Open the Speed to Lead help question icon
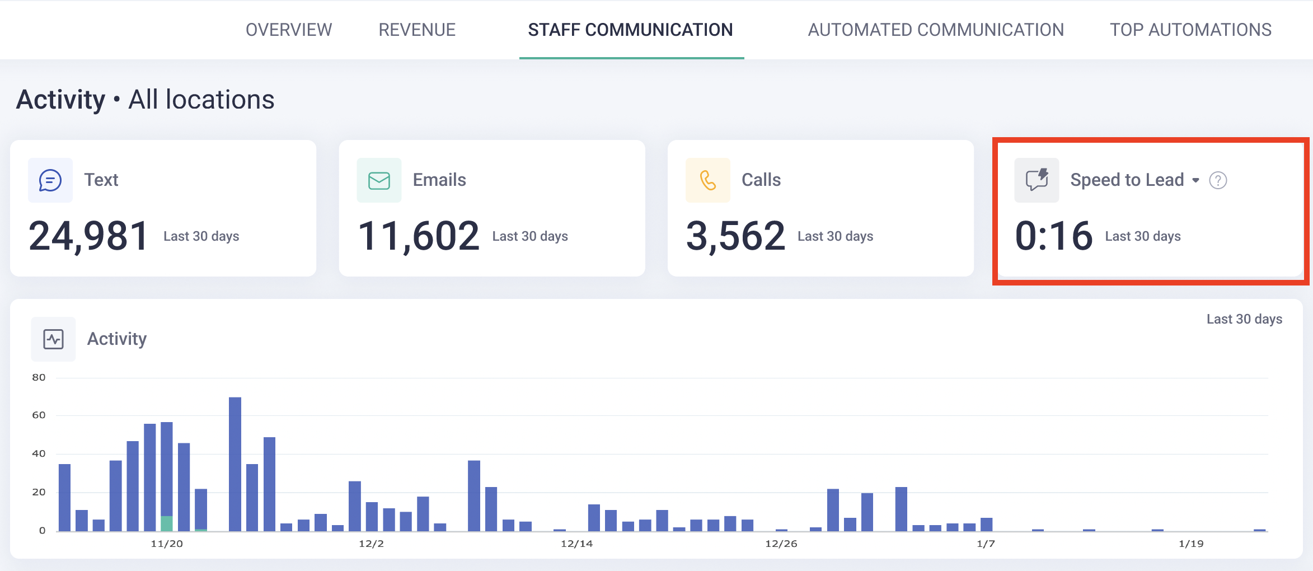Screen dimensions: 1313x571 tap(1218, 180)
